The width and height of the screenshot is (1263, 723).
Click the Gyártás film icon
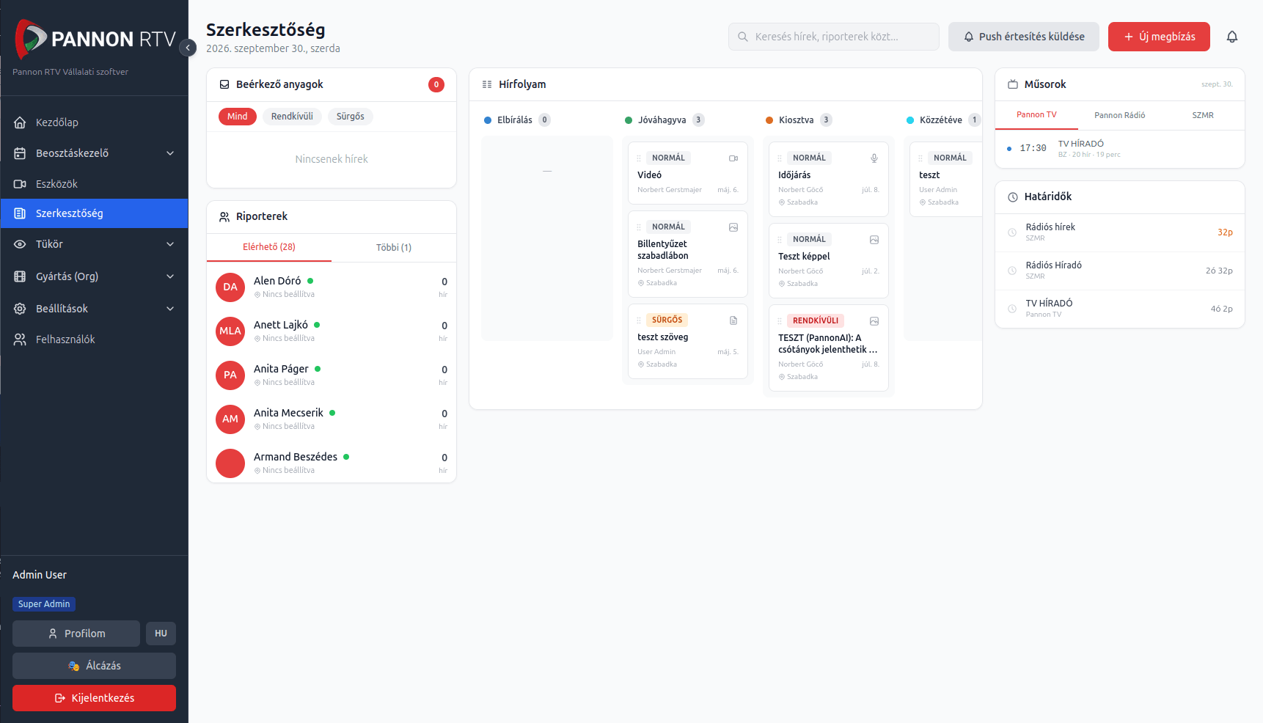[x=20, y=276]
